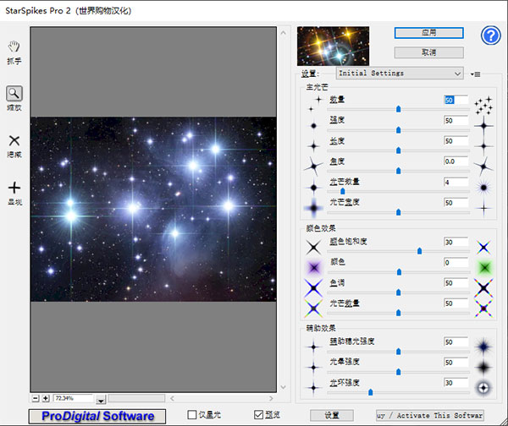The height and width of the screenshot is (426, 508).
Task: Open the Initial Settings preset dropdown
Action: point(400,74)
